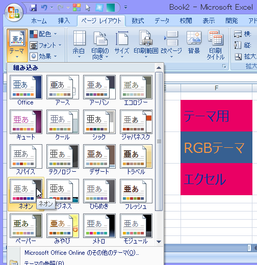Open the 配色 theme colors dropdown
Image resolution: width=257 pixels, height=265 pixels.
pyautogui.click(x=43, y=34)
